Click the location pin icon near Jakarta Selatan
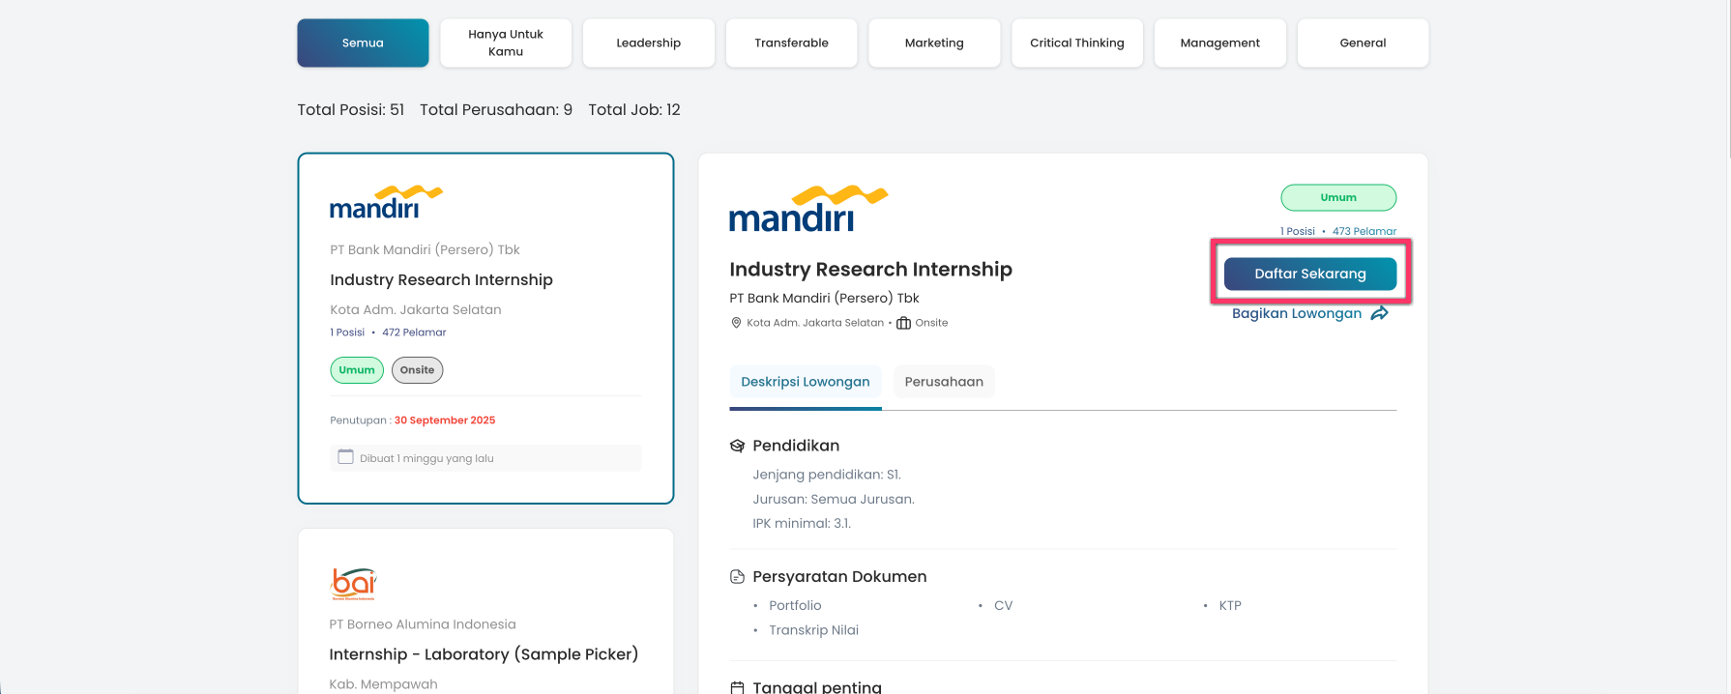The image size is (1731, 694). [736, 323]
